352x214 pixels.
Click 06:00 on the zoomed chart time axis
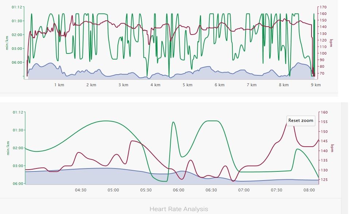pos(179,190)
